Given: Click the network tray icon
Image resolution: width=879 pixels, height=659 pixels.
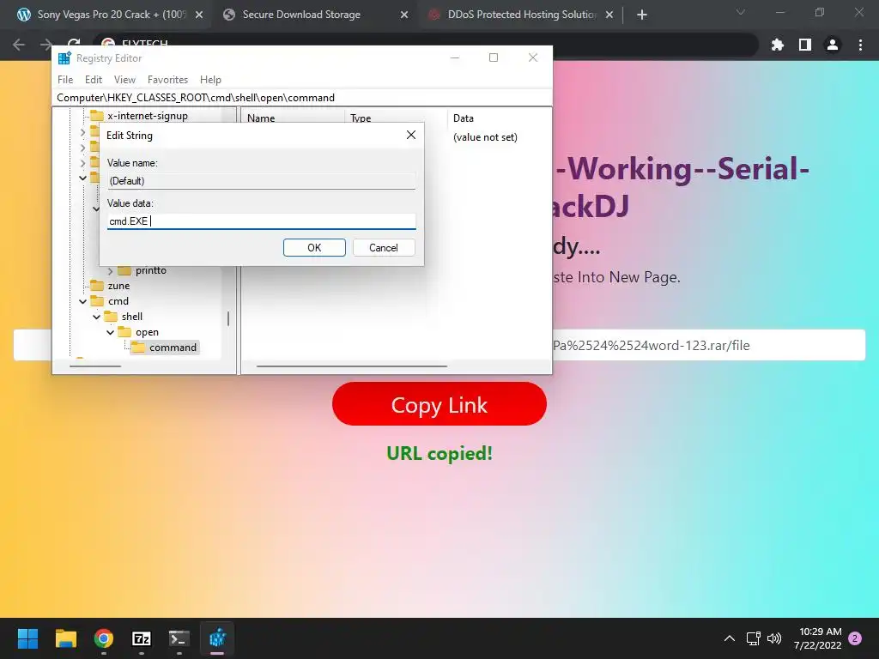Looking at the screenshot, I should tap(753, 638).
